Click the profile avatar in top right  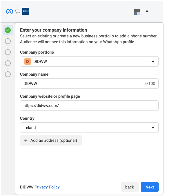point(137,12)
